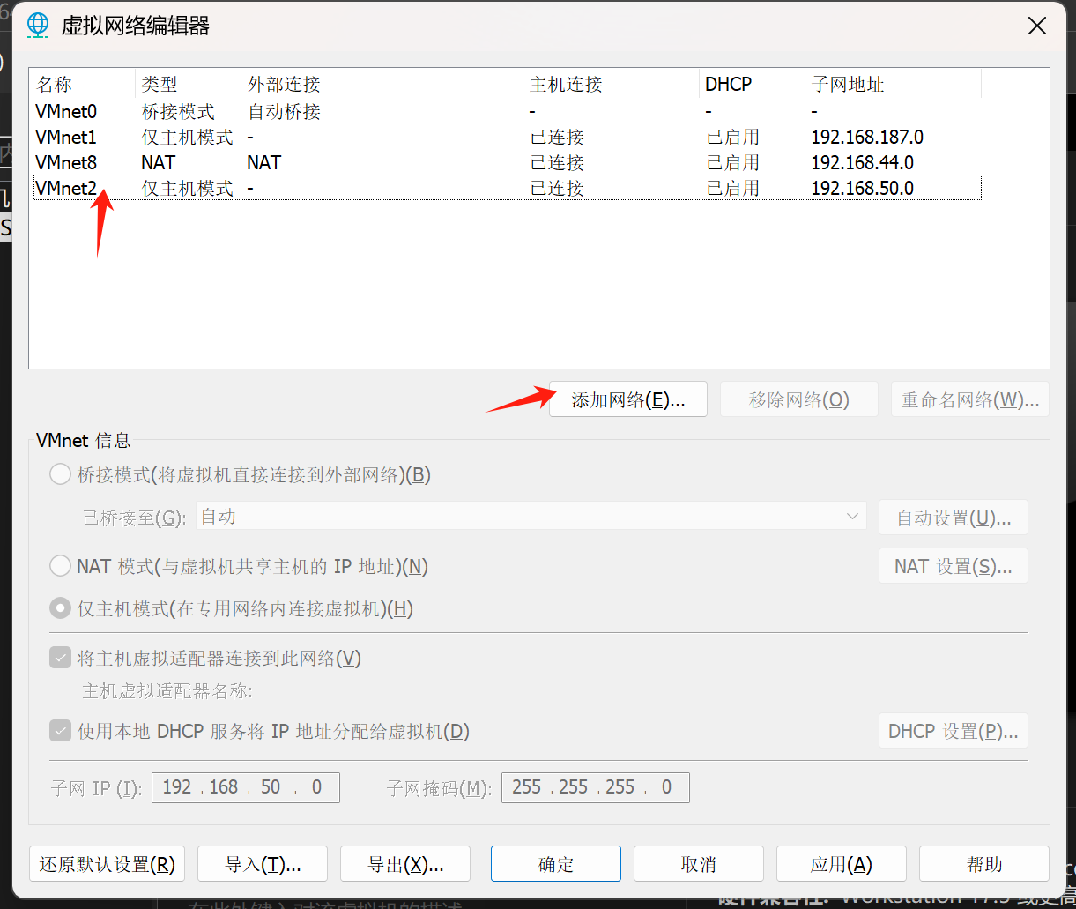This screenshot has height=909, width=1076.
Task: Restore default settings with 还原默认设置
Action: pos(107,864)
